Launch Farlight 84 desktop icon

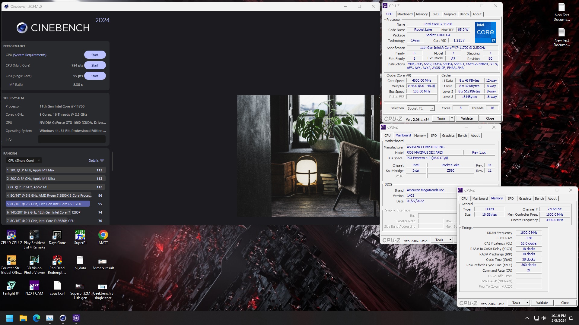point(11,288)
